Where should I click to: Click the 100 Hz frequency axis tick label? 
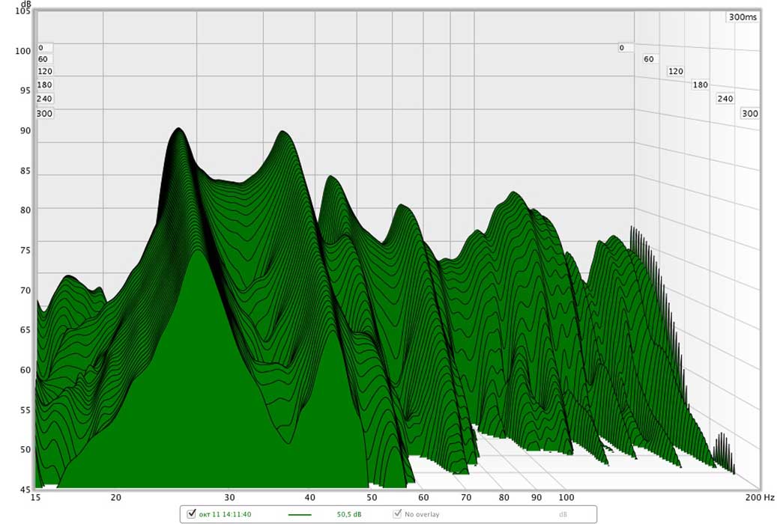click(x=566, y=497)
